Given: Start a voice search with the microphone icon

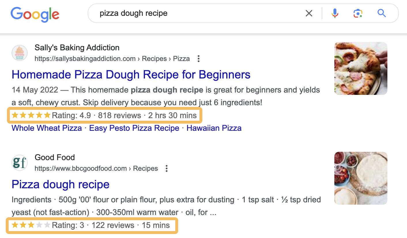Looking at the screenshot, I should pos(335,13).
